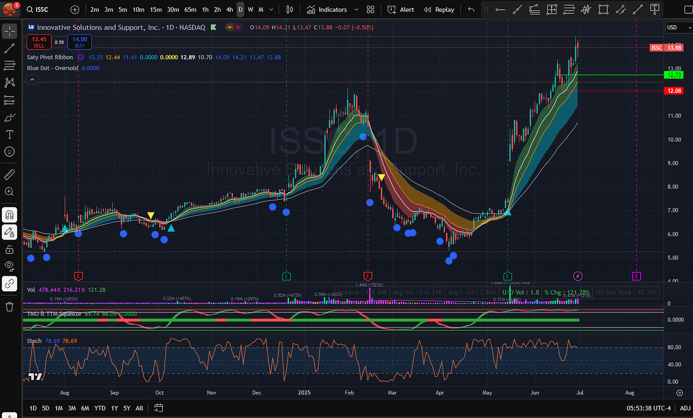Open the emoji icons tool

(9, 151)
